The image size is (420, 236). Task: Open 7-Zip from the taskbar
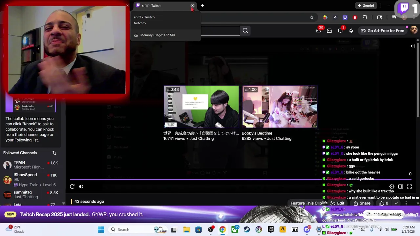295,229
